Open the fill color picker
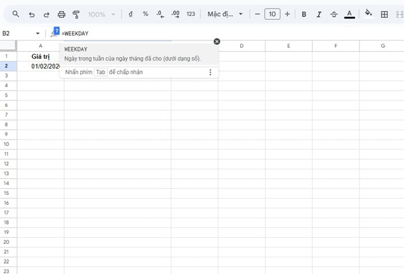The width and height of the screenshot is (404, 274). [x=369, y=14]
